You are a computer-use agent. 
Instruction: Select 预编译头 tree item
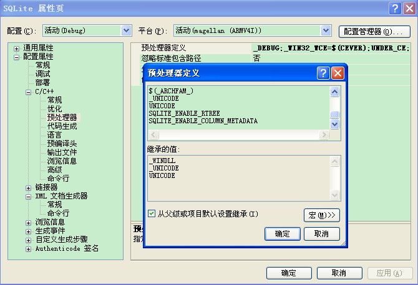pos(62,144)
